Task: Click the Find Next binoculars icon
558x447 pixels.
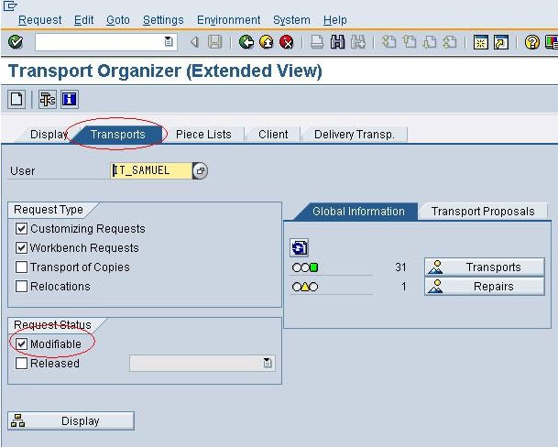Action: 358,42
